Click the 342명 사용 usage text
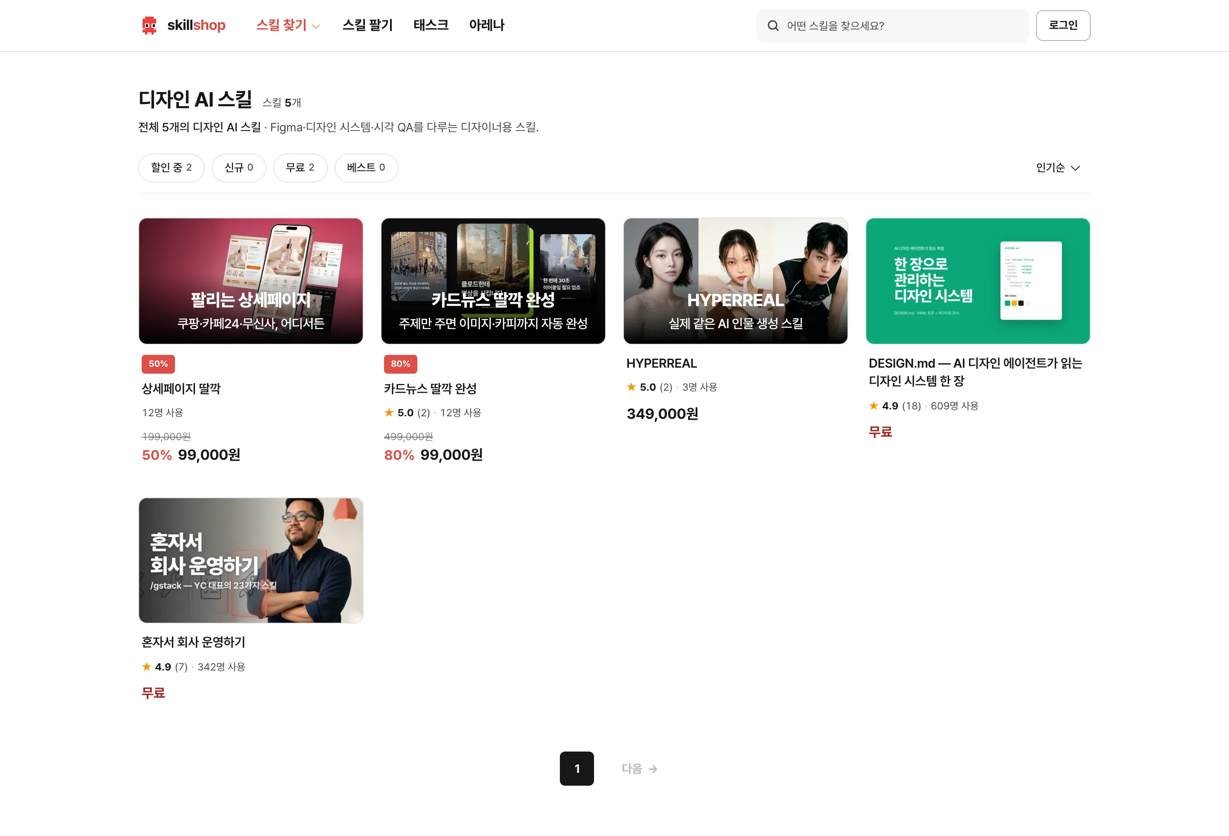The height and width of the screenshot is (836, 1229). pyautogui.click(x=221, y=666)
